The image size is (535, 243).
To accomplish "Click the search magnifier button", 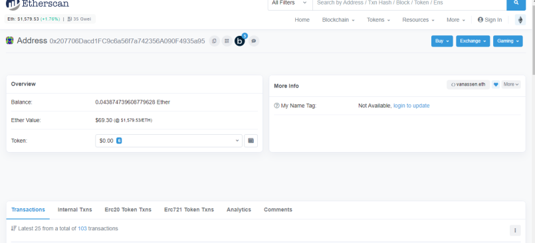I will click(x=516, y=3).
